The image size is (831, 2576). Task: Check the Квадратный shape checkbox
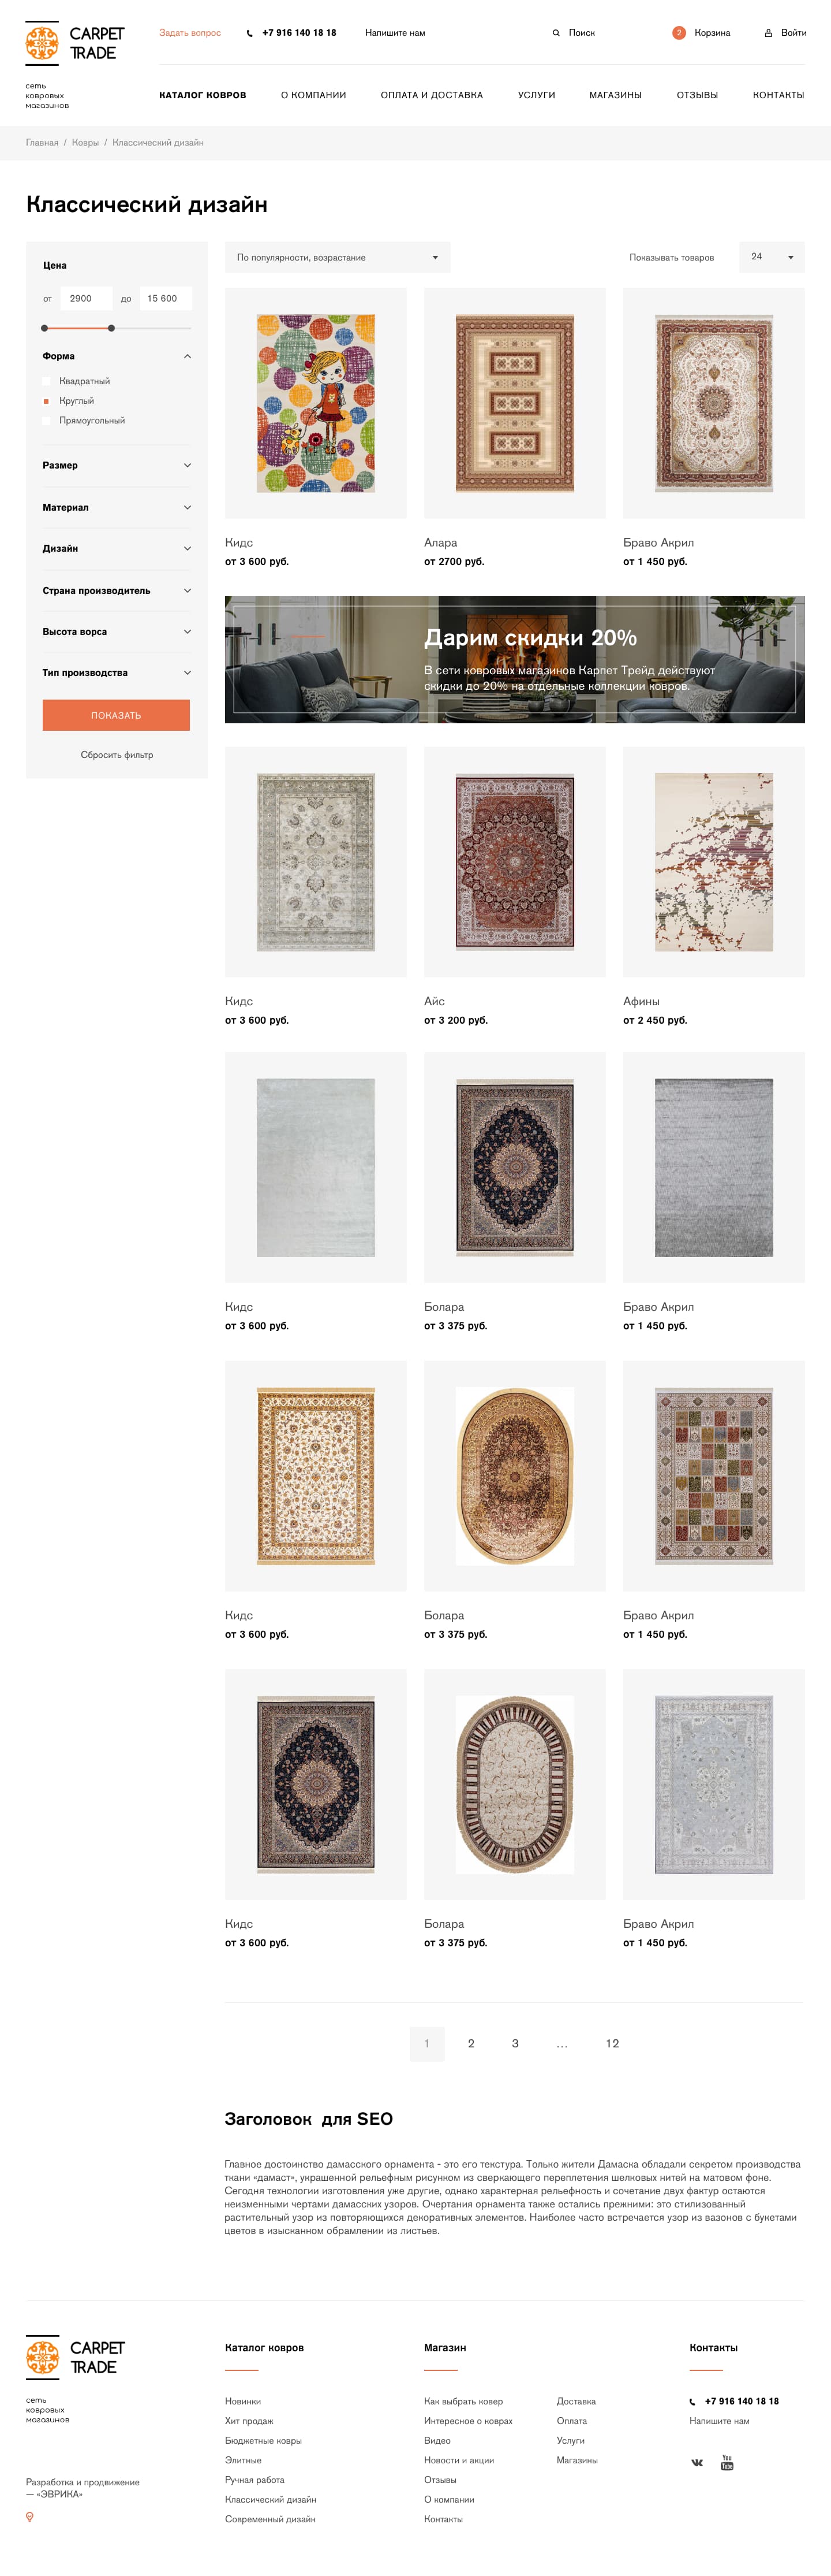tap(46, 381)
